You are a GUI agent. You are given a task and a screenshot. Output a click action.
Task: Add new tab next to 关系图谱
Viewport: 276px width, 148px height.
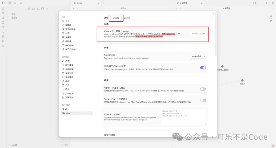[x=207, y=3]
